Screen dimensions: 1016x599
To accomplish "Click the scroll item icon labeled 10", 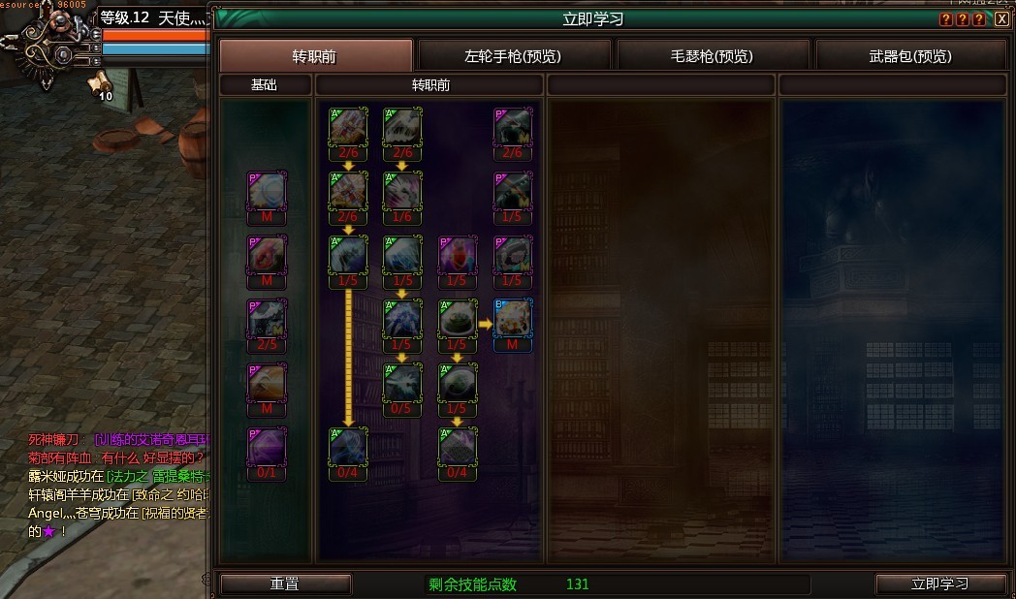I will pyautogui.click(x=101, y=86).
